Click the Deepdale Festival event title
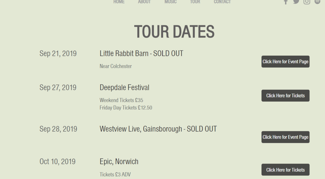The image size is (325, 179). 124,88
